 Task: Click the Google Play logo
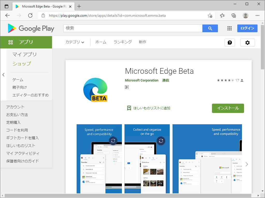pos(30,28)
